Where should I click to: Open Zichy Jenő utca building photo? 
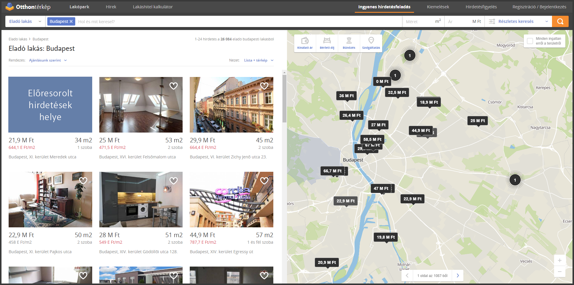[231, 105]
